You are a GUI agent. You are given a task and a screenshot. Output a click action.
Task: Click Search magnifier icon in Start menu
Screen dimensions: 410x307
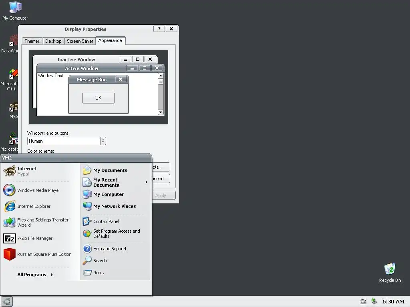87,261
